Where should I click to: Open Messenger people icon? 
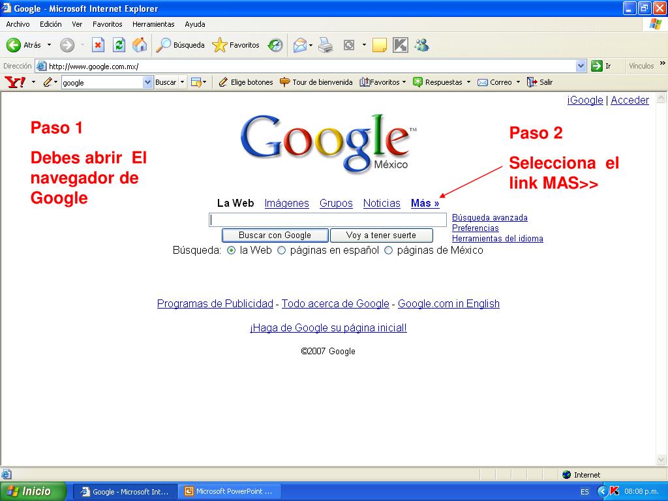422,45
